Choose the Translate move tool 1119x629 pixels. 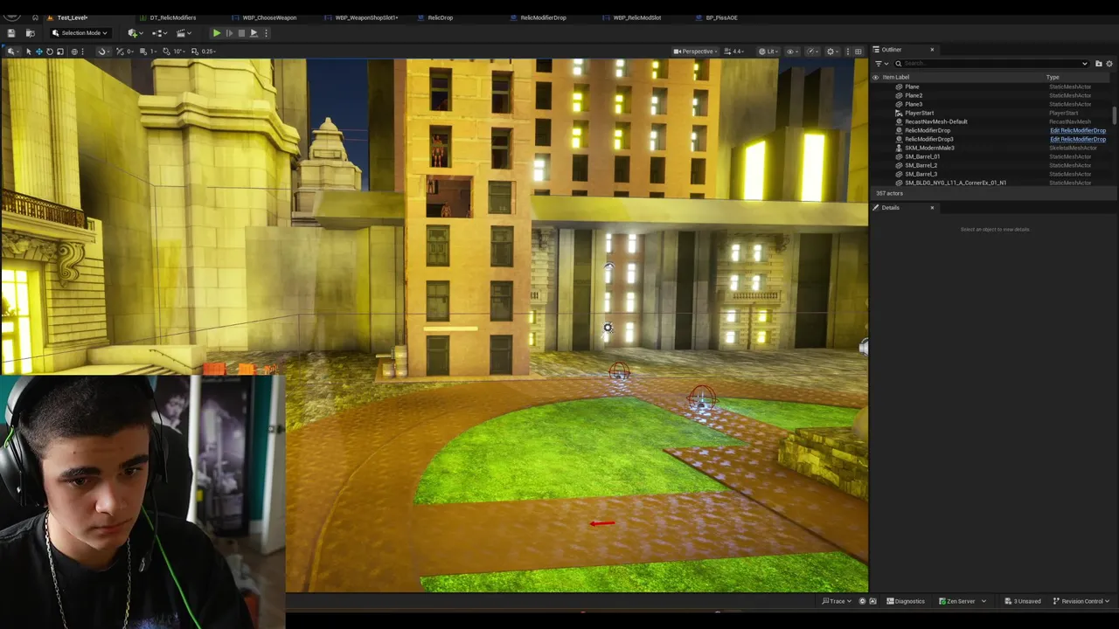[x=38, y=52]
